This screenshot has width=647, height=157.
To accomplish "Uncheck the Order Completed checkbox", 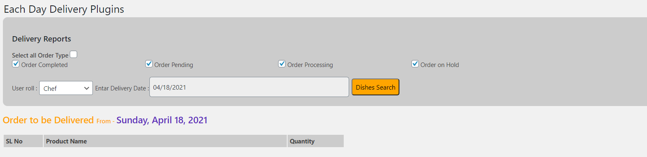I will tap(16, 64).
